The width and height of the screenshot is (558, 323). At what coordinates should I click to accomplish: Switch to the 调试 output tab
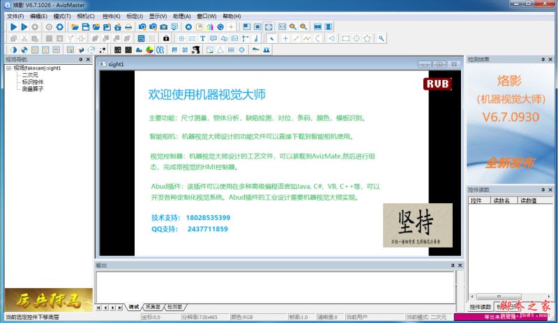[x=134, y=307]
